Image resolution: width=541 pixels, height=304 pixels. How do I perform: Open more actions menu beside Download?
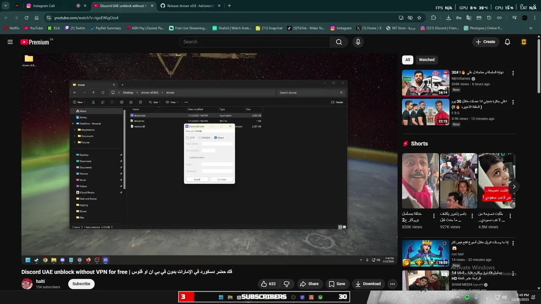[392, 284]
